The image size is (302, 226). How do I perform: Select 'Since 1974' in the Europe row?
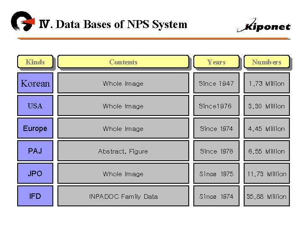(x=216, y=128)
